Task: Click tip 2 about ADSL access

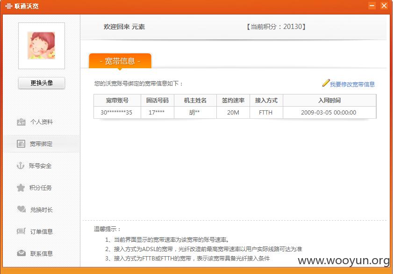Action: [x=203, y=249]
